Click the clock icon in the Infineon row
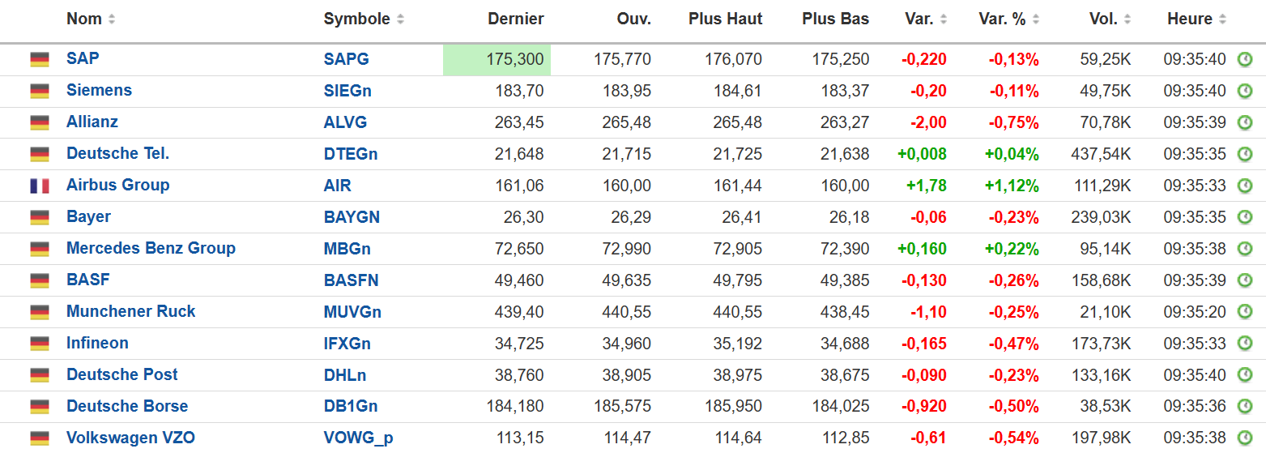1266x453 pixels. pyautogui.click(x=1245, y=344)
